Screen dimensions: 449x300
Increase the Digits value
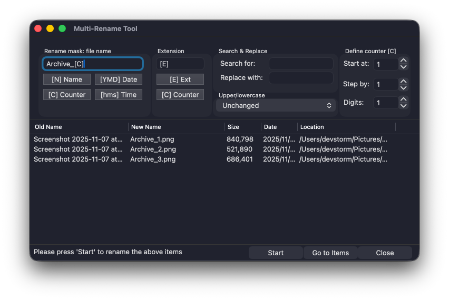point(403,99)
